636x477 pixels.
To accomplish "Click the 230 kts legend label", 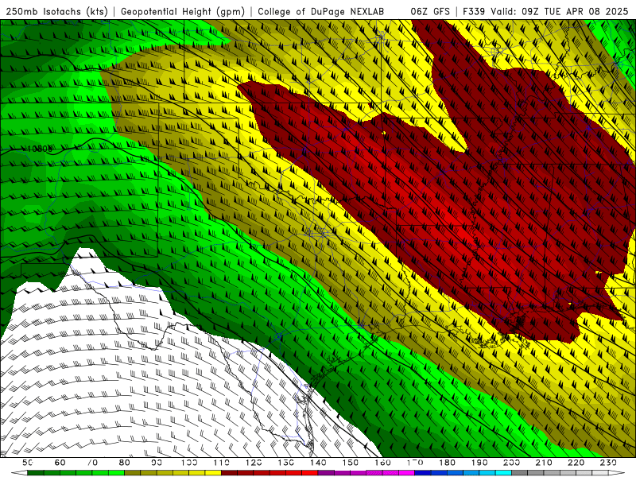I will point(608,463).
